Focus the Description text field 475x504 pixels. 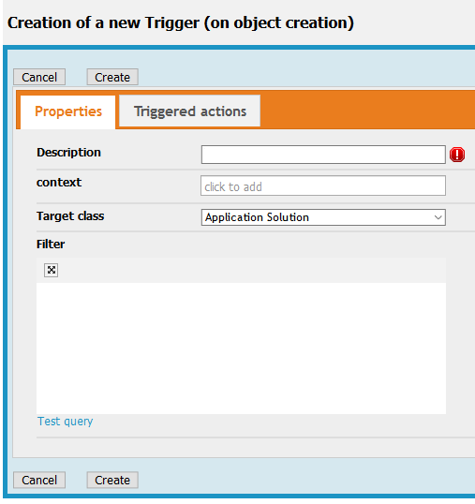click(x=323, y=155)
